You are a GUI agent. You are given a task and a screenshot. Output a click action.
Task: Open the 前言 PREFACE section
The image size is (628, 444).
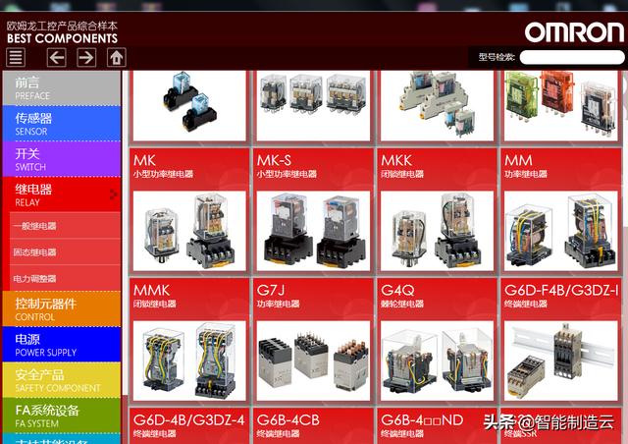point(62,88)
